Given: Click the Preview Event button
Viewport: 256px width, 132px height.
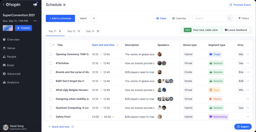Looking at the screenshot, I should (240, 5).
